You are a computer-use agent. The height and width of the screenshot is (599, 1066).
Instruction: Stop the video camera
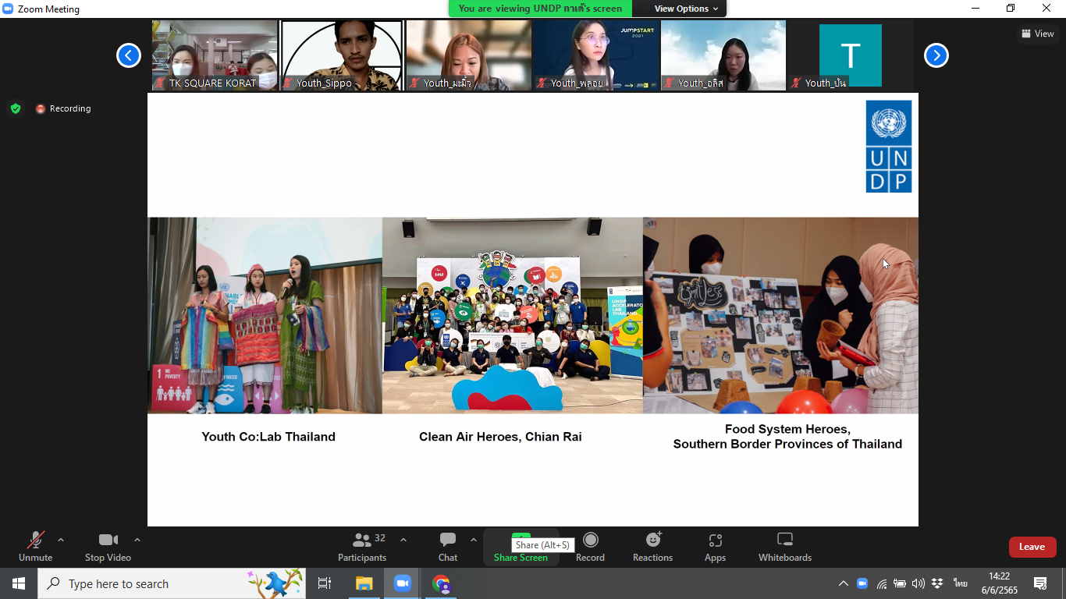(108, 547)
